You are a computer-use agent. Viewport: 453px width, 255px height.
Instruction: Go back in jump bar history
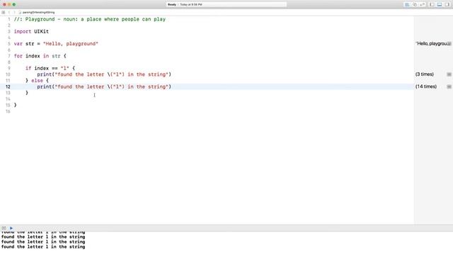coord(9,13)
